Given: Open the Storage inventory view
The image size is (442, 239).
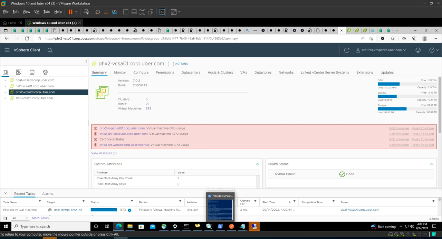Looking at the screenshot, I should (x=32, y=72).
